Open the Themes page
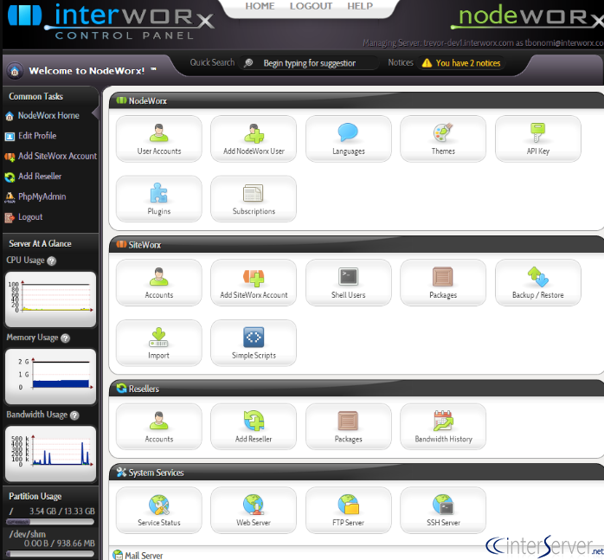 [x=443, y=139]
